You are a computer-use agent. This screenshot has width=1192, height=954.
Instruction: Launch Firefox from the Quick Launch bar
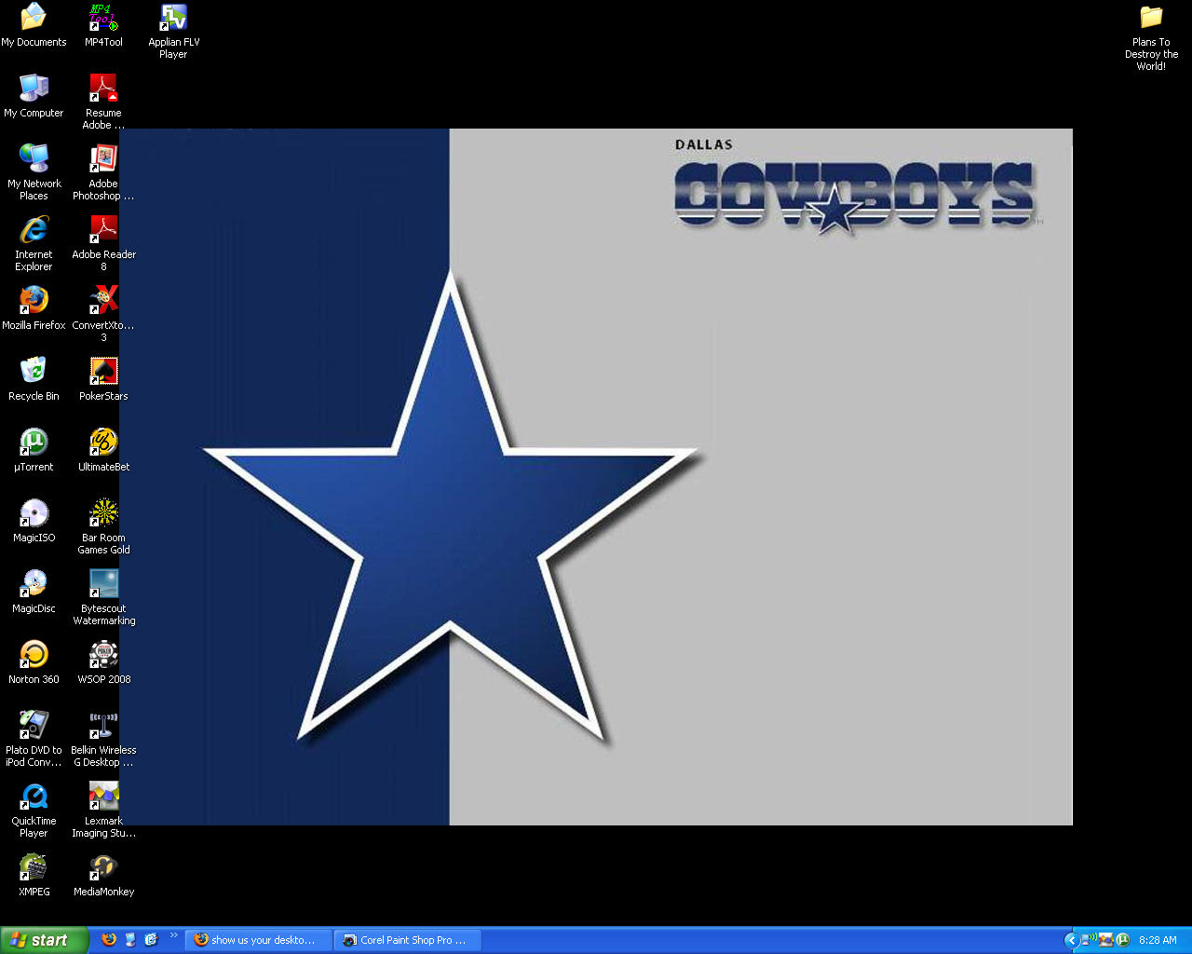pyautogui.click(x=109, y=939)
